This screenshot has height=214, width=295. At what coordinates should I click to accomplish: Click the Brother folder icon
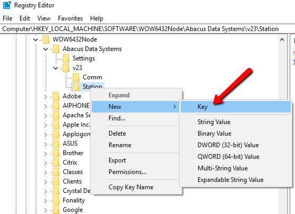pyautogui.click(x=56, y=153)
